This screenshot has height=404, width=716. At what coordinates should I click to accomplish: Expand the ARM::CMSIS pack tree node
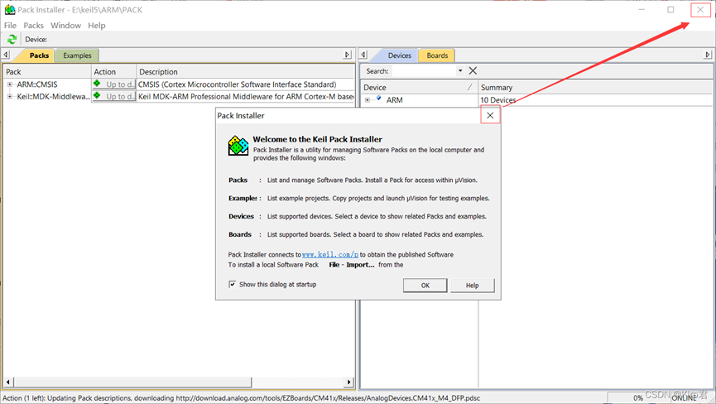tap(10, 84)
